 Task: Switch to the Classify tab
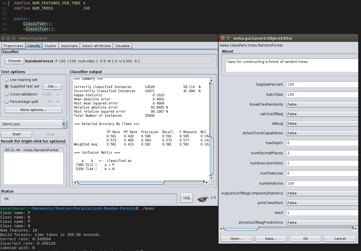coord(34,46)
